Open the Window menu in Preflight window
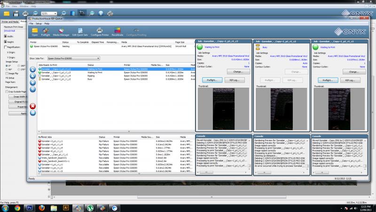The height and width of the screenshot is (212, 376). pyautogui.click(x=24, y=6)
